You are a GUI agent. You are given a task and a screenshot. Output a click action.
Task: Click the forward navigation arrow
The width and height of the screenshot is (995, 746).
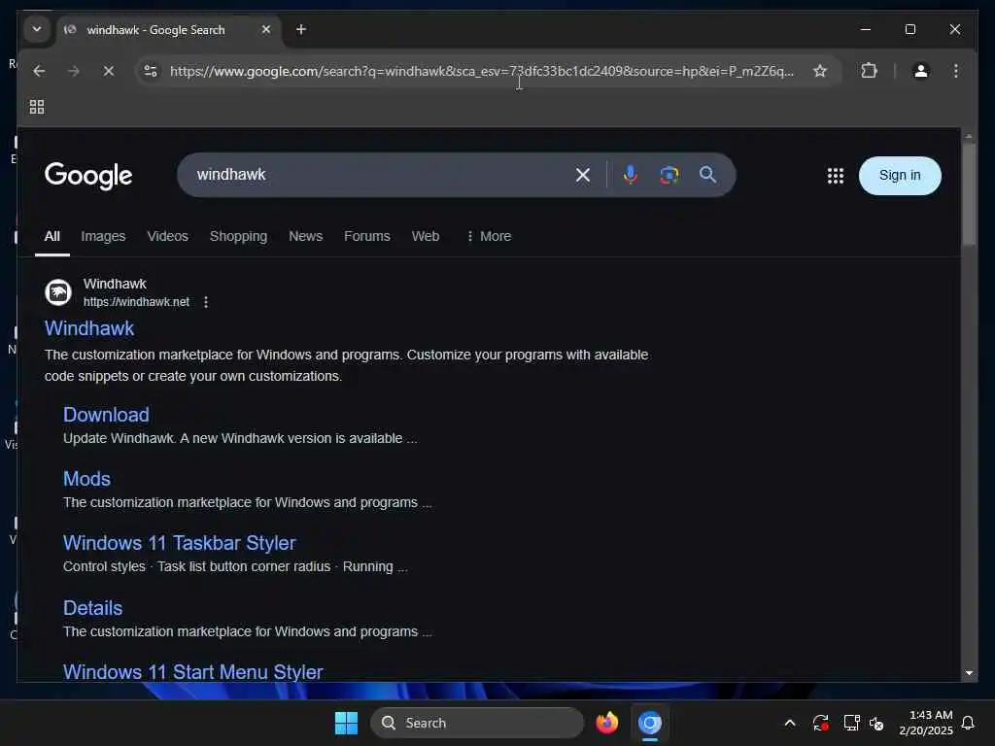point(74,71)
